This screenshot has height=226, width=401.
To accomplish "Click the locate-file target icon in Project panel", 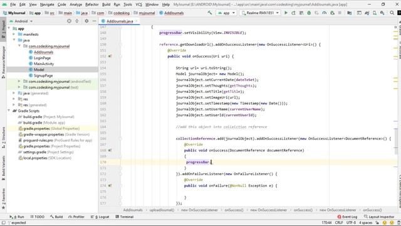I will [x=69, y=21].
